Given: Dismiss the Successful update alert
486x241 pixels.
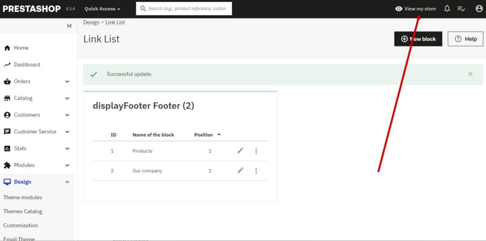Looking at the screenshot, I should click(x=470, y=74).
